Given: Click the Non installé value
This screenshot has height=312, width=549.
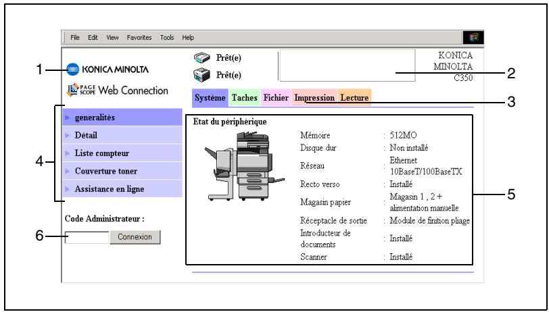Looking at the screenshot, I should point(409,148).
